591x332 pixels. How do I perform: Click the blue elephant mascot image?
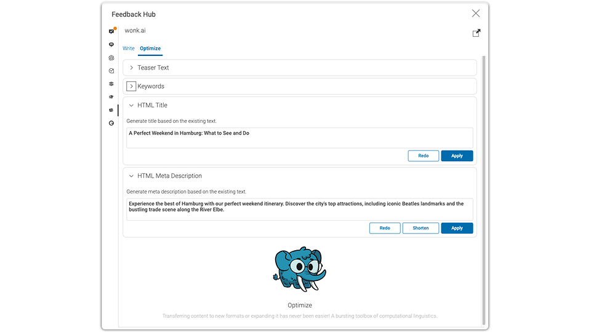[300, 269]
